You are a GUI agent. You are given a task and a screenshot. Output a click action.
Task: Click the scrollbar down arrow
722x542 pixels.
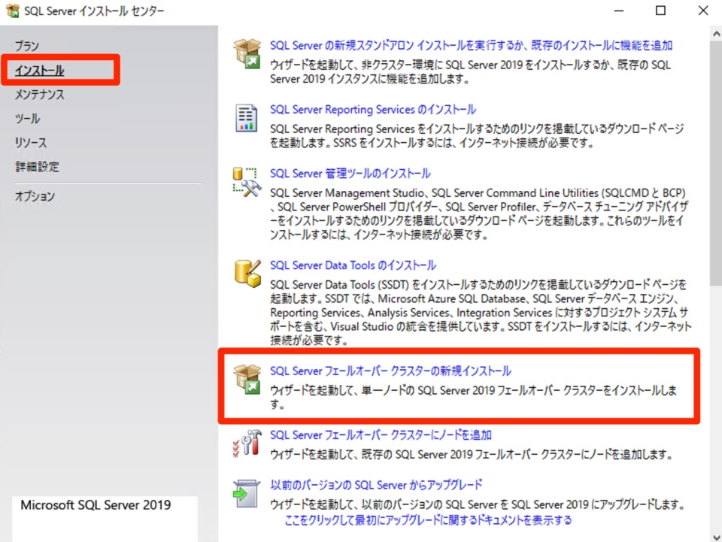coord(716,537)
